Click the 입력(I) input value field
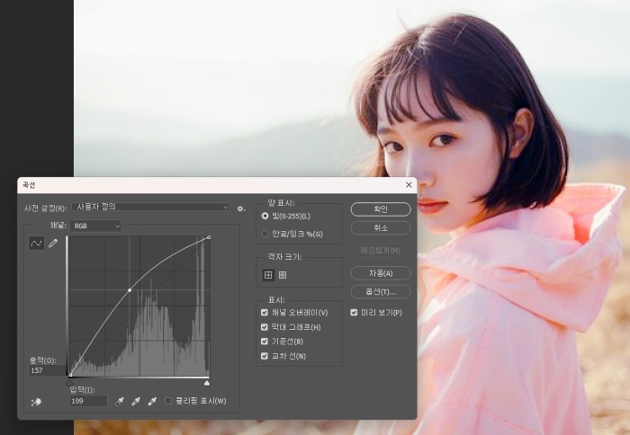The height and width of the screenshot is (435, 630). 88,401
